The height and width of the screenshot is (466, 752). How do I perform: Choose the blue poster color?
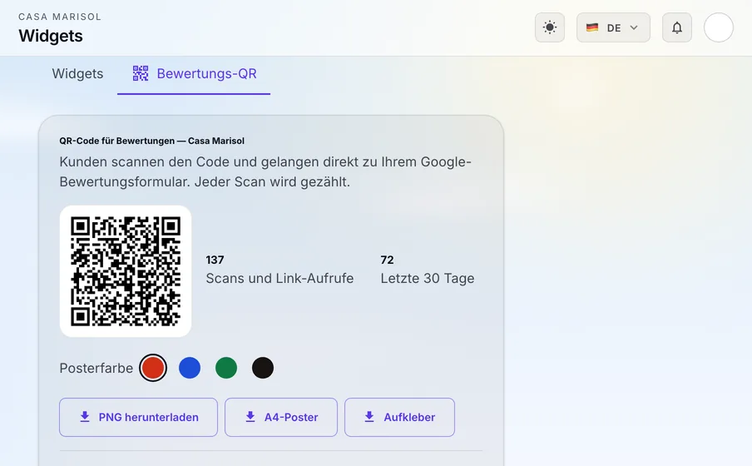(x=190, y=368)
